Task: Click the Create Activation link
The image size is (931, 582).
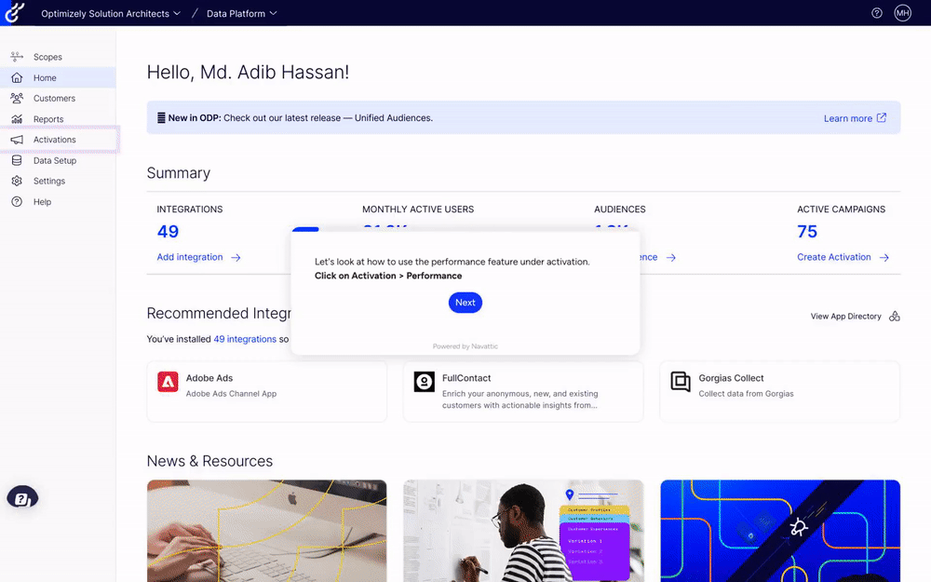Action: point(843,257)
